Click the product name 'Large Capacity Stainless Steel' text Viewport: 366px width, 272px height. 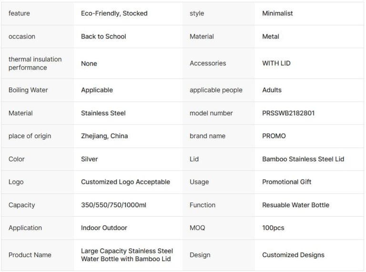127,251
